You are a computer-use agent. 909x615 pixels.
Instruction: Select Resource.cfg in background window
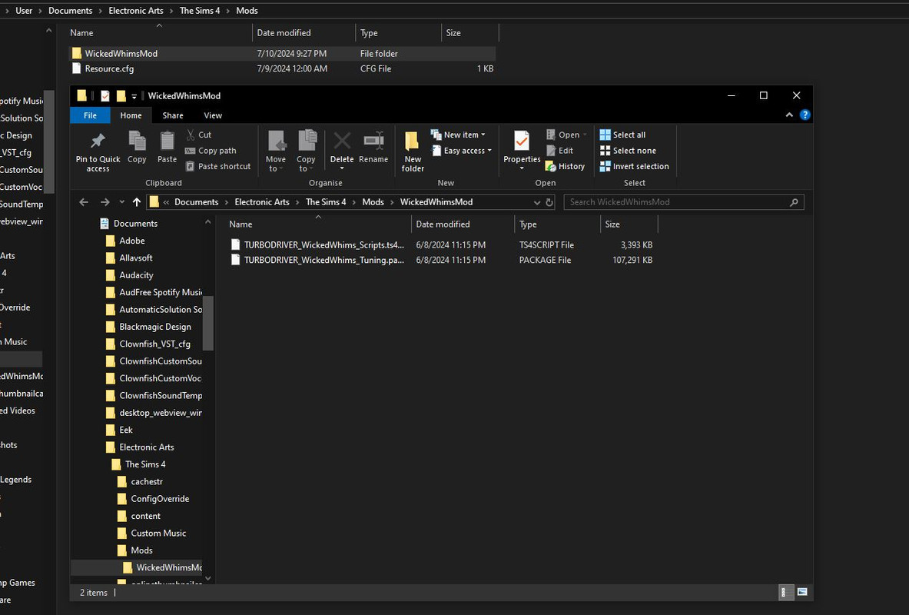pos(282,68)
